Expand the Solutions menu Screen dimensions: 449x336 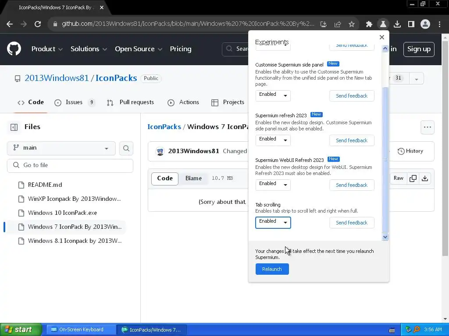[89, 49]
